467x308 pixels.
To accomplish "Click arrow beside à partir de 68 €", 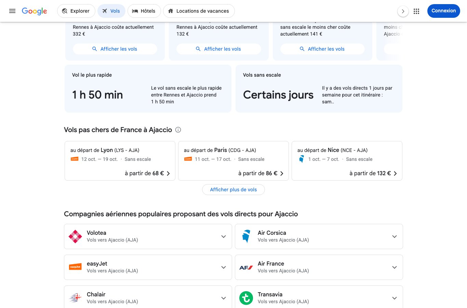I will click(168, 174).
